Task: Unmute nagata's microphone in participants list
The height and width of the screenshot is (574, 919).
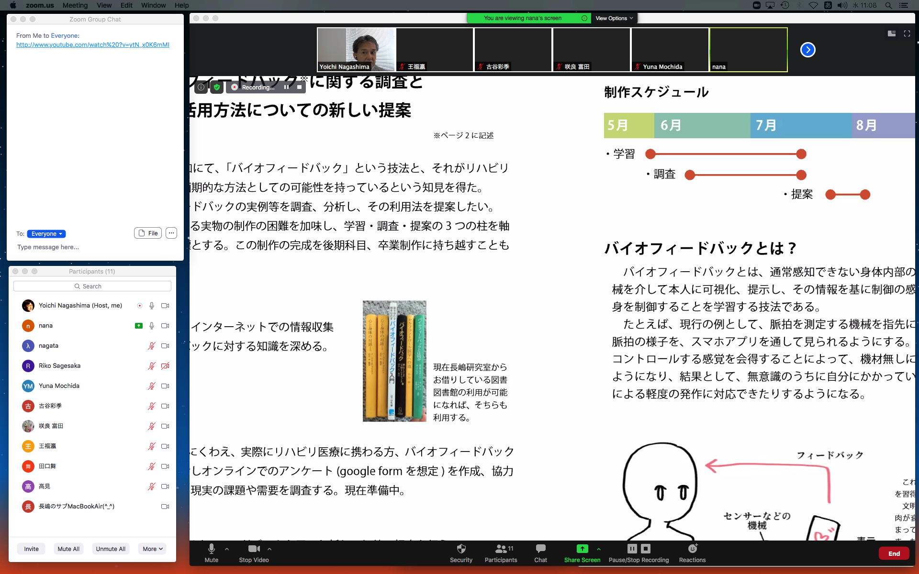Action: 151,346
